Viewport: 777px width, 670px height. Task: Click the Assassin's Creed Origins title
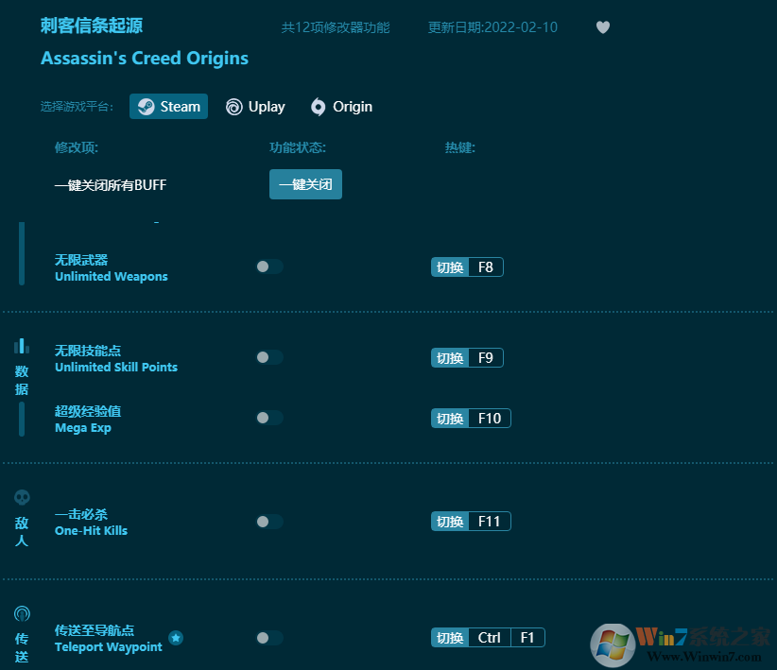click(x=145, y=58)
